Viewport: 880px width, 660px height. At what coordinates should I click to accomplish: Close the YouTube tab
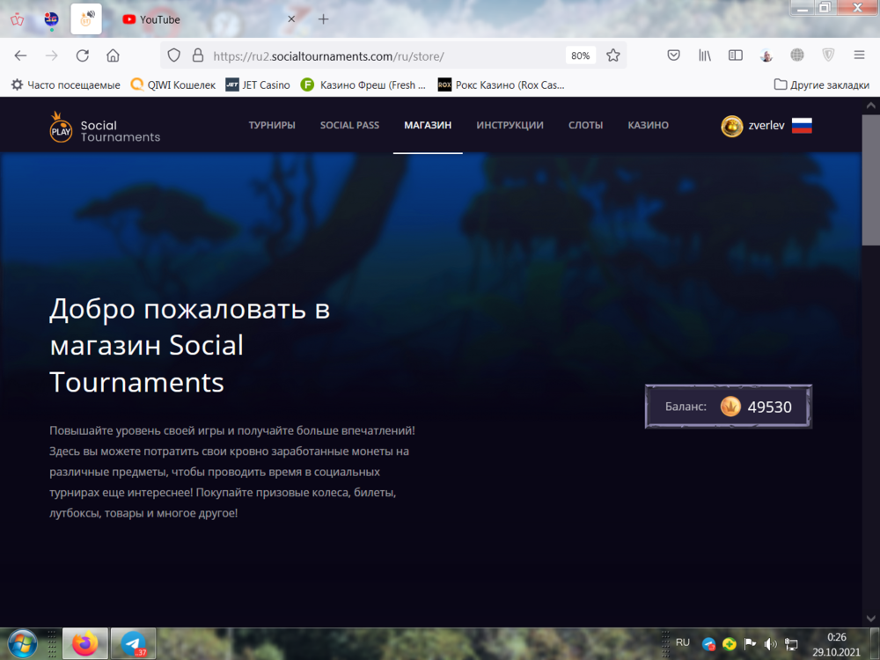tap(291, 19)
